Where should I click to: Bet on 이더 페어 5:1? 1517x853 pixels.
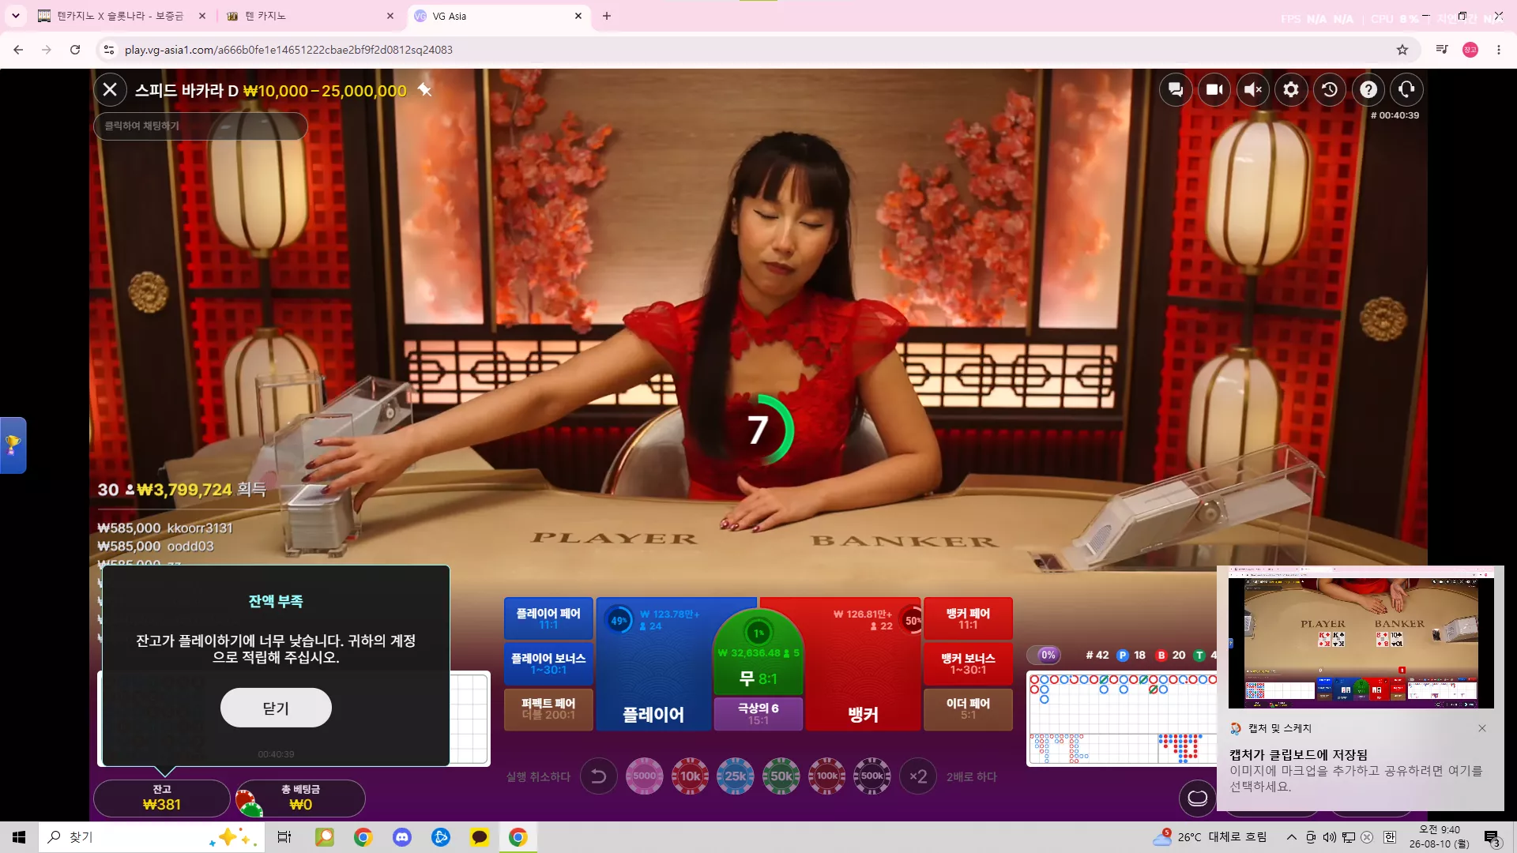tap(968, 708)
